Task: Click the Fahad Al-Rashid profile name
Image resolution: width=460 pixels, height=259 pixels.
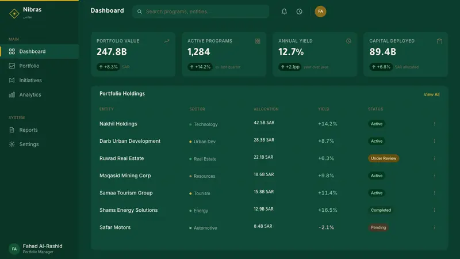Action: click(43, 246)
